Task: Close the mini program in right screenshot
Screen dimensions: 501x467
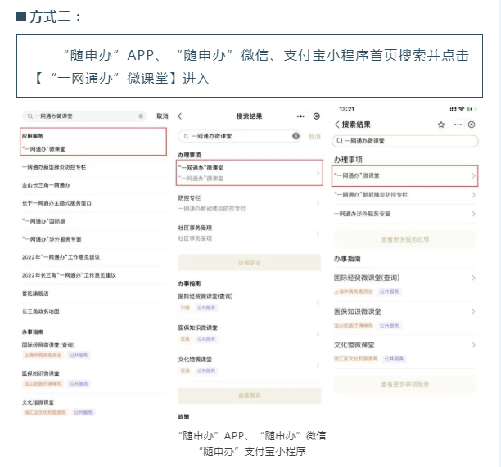Action: [x=472, y=125]
